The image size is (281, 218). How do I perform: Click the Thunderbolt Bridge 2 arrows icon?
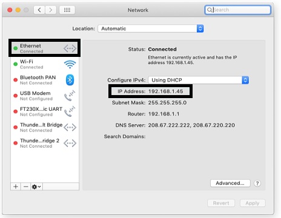click(x=70, y=143)
